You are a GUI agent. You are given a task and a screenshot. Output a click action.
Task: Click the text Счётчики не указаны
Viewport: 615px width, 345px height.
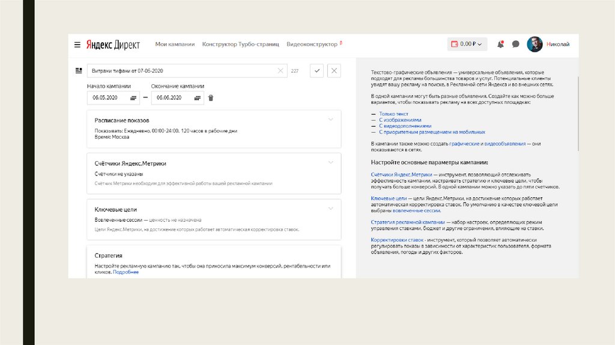118,174
